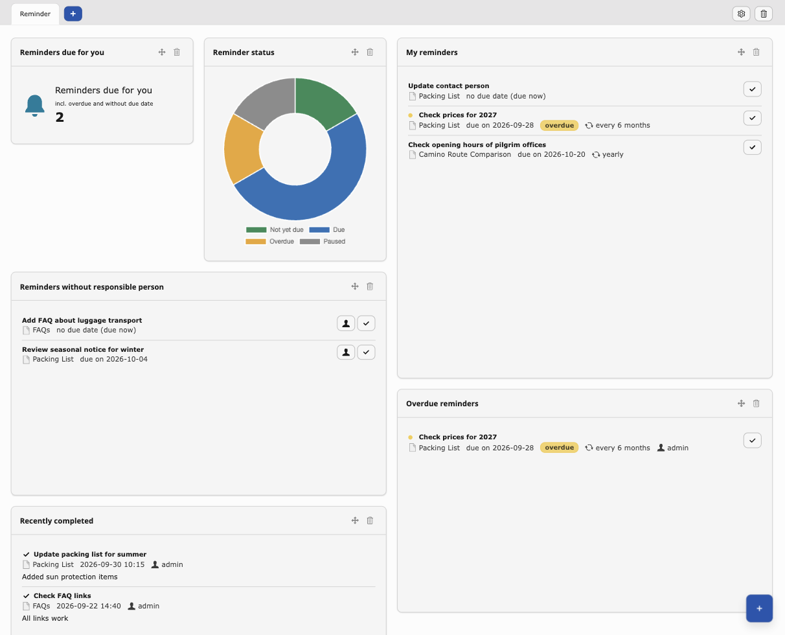This screenshot has width=785, height=635.
Task: Click timestamp 2026-09-30 10:15
Action: 112,565
